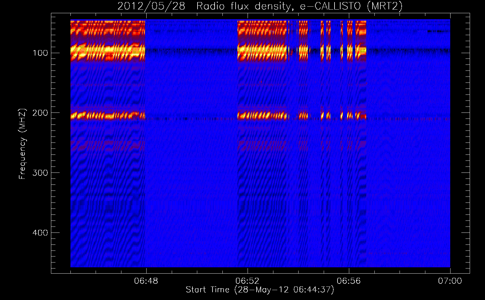The height and width of the screenshot is (300, 485).
Task: Click the plot title '2012/05/28 Radio flux density'
Action: coord(260,6)
